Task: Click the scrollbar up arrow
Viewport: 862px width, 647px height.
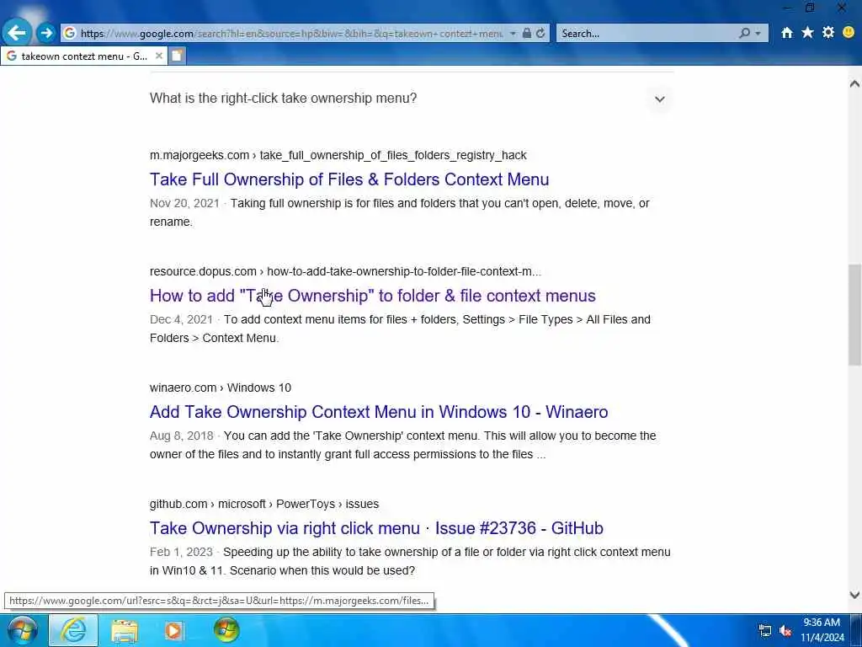Action: click(x=854, y=83)
